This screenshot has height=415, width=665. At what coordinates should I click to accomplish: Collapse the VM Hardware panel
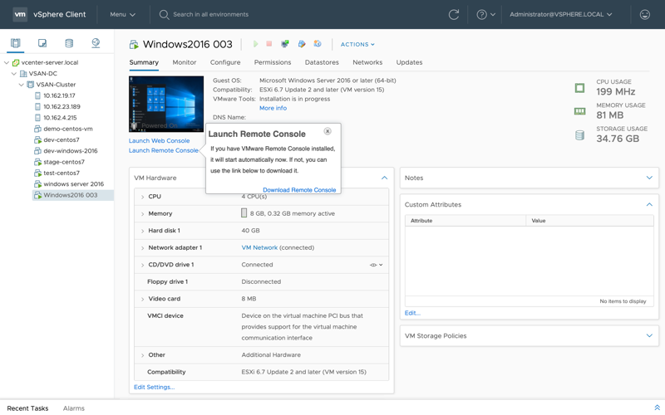384,178
